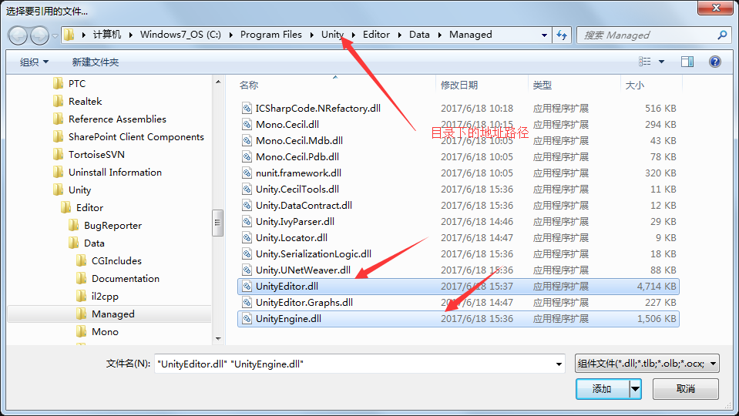Click Unity.Locator.dll file icon

coord(247,237)
